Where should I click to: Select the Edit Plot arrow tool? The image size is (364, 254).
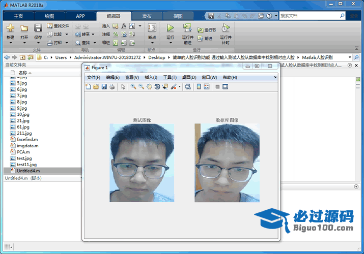123,86
